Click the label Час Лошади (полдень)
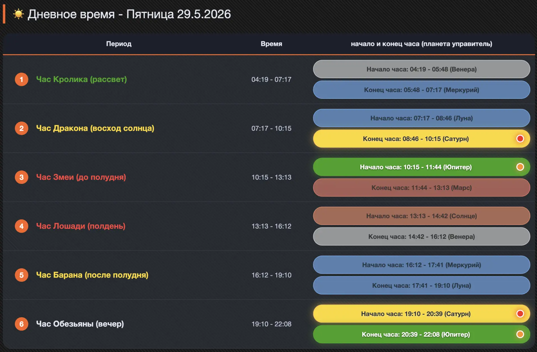537x352 pixels. coord(81,226)
